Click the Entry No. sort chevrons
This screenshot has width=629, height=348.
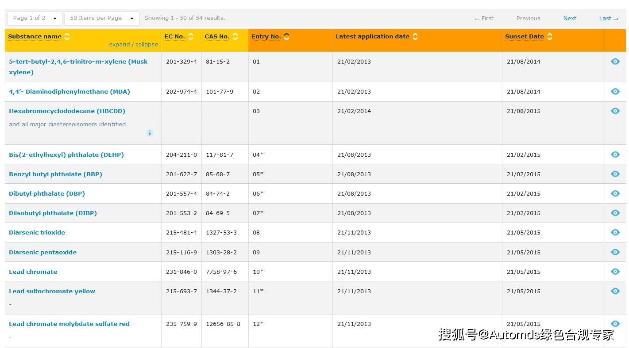pyautogui.click(x=286, y=36)
